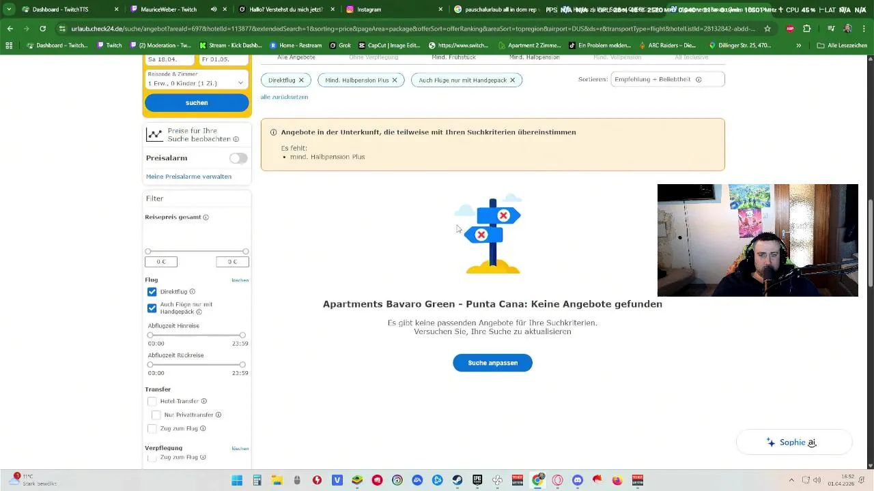Click the Reisepreis gesamt slider right handle

[246, 252]
